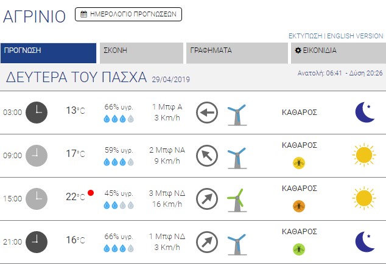Switch to the ΓΡΑΦΗΜΑΤΑ tab

(236, 53)
